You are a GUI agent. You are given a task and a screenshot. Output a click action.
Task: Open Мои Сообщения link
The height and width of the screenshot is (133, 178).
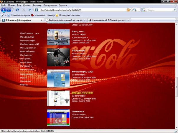tap(27, 51)
